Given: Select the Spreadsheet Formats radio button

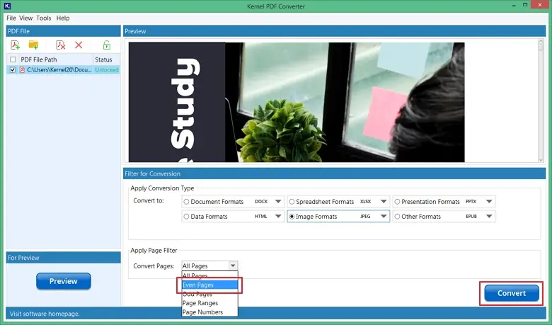Looking at the screenshot, I should (x=292, y=202).
